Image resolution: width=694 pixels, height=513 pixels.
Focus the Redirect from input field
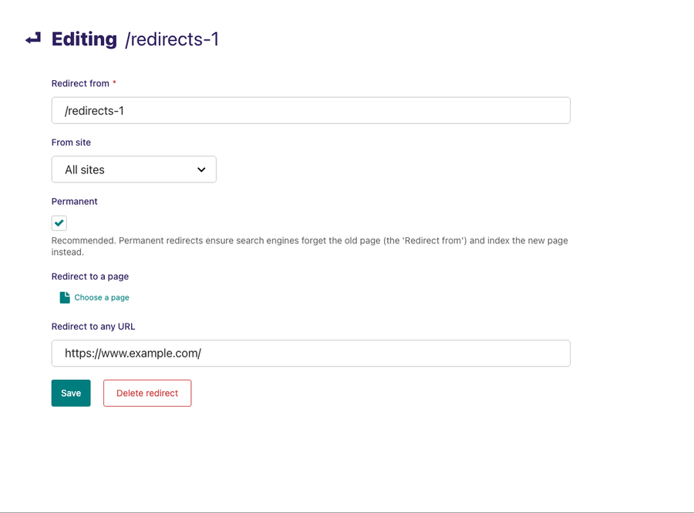[311, 110]
